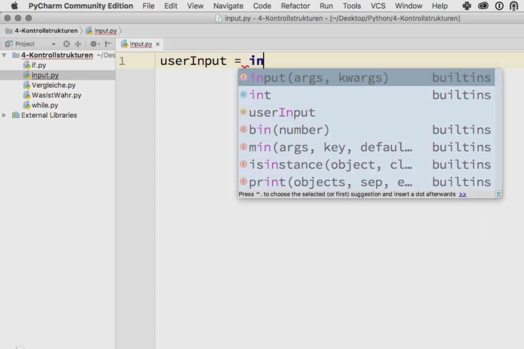Choose bin(number) completion suggestion
Image resolution: width=524 pixels, height=349 pixels.
(x=366, y=130)
